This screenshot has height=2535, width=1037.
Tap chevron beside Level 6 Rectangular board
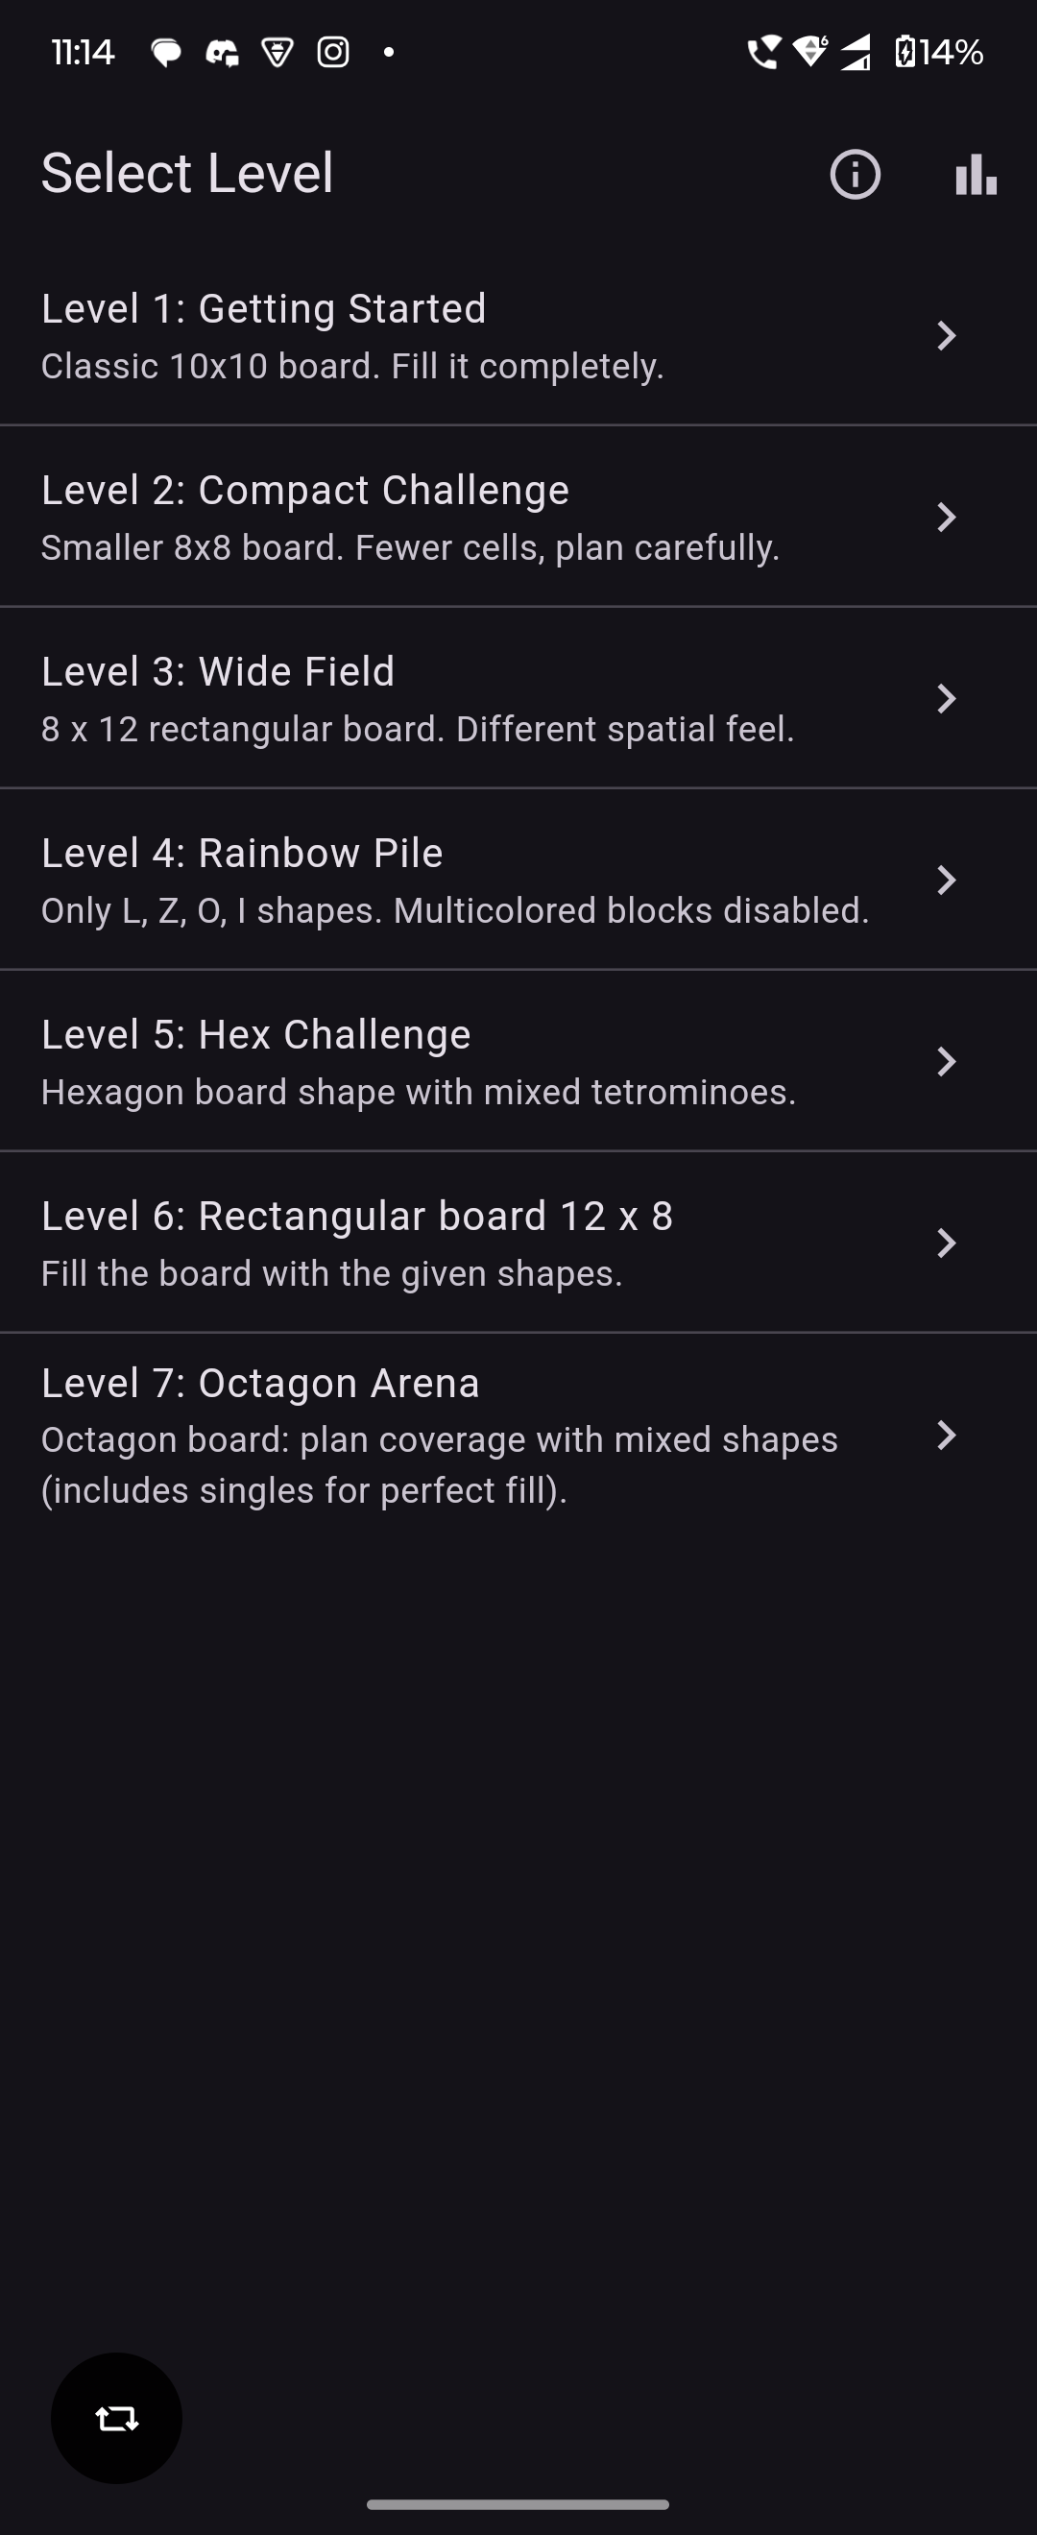point(946,1243)
